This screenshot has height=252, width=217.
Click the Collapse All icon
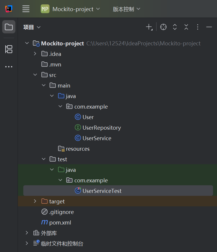(186, 27)
